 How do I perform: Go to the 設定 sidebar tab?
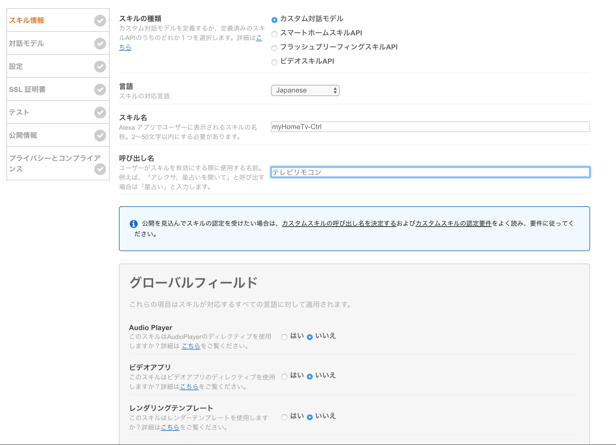coord(58,66)
